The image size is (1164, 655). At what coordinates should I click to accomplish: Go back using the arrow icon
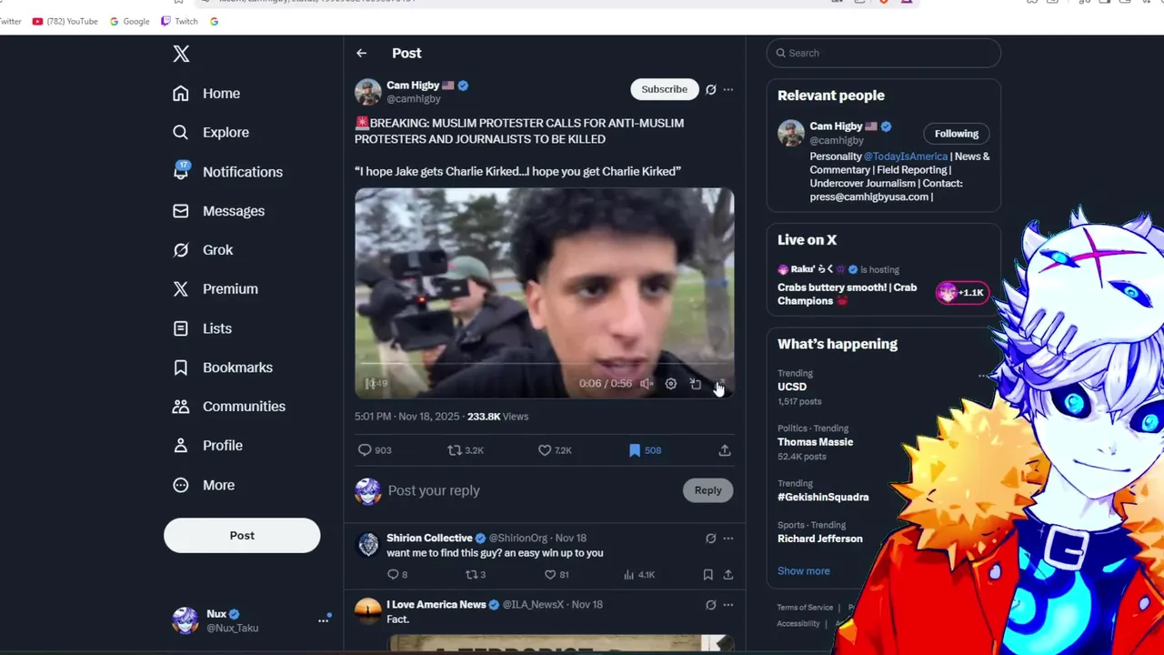pos(362,53)
